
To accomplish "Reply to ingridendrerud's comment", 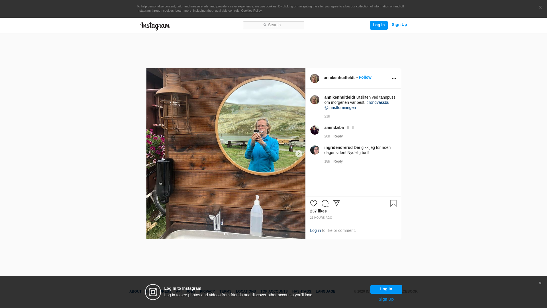I will [x=338, y=161].
